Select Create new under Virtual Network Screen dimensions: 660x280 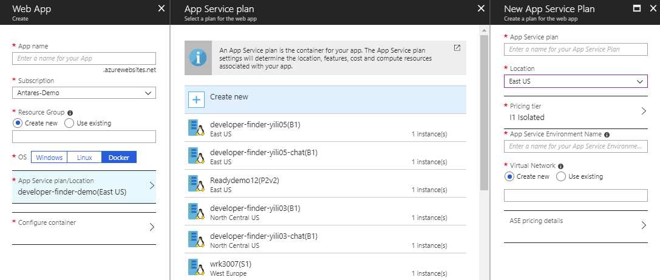point(510,176)
